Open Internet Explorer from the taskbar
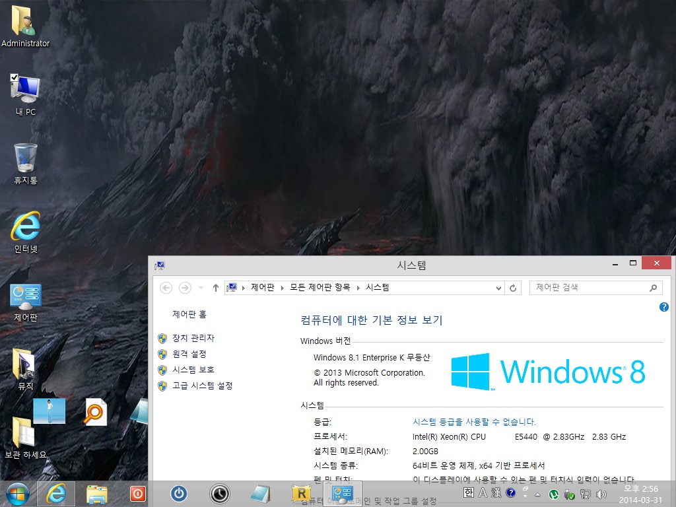Viewport: 676px width, 507px height. pos(56,494)
